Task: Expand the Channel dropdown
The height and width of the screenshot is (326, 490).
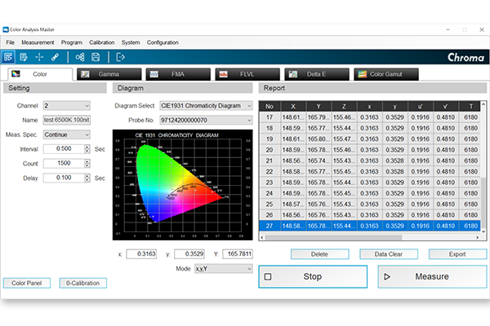Action: [x=67, y=106]
